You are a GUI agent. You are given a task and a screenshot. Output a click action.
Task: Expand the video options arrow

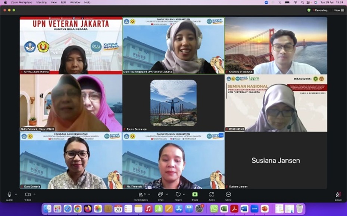click(34, 194)
